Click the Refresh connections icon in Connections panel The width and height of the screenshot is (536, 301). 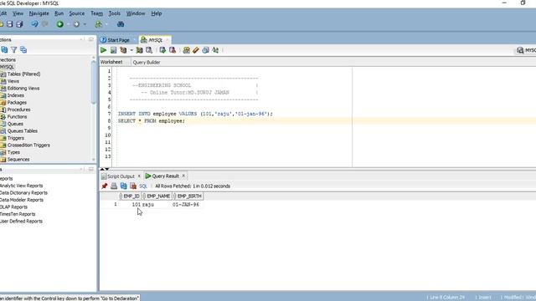pos(4,50)
